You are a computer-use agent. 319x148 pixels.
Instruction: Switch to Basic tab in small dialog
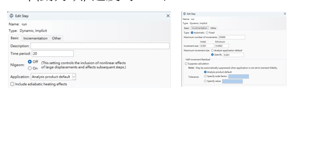(x=187, y=28)
